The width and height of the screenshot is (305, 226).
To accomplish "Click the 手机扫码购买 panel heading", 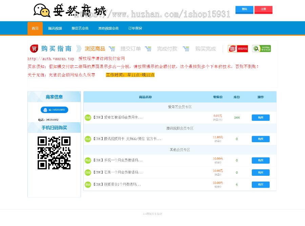I will click(54, 128).
